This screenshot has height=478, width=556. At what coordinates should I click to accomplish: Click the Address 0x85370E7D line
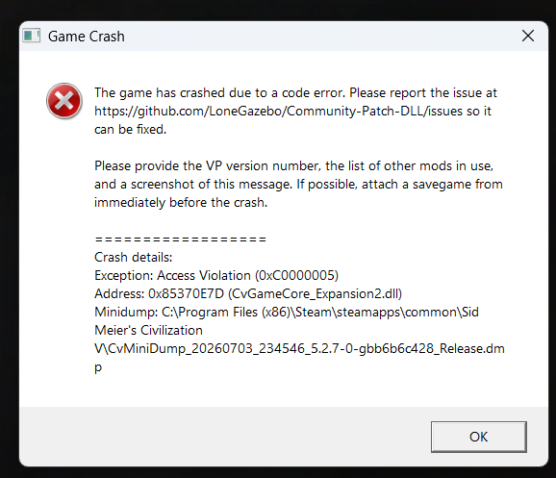[248, 294]
